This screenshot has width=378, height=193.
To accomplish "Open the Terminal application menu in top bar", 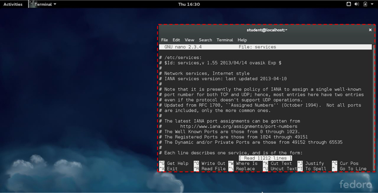I will (x=43, y=4).
